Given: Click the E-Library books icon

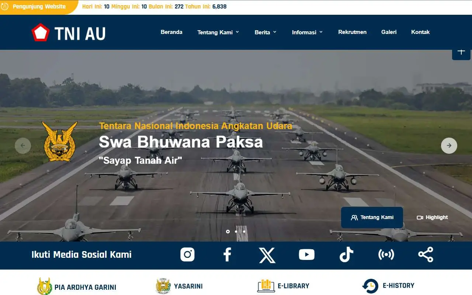Looking at the screenshot, I should coord(266,286).
